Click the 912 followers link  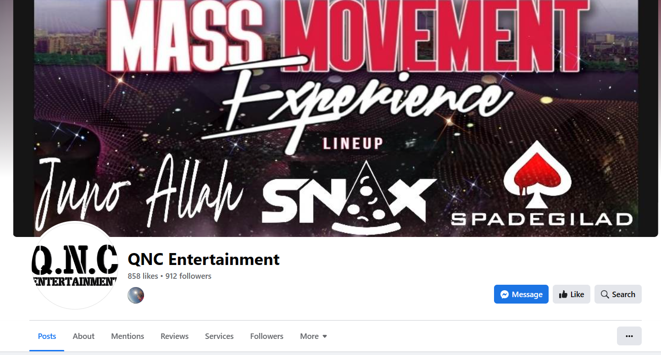tap(189, 276)
